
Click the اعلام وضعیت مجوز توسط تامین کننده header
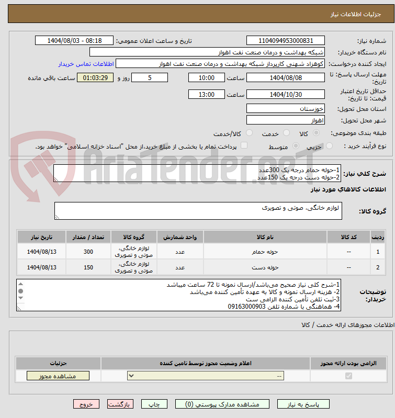tap(206, 363)
